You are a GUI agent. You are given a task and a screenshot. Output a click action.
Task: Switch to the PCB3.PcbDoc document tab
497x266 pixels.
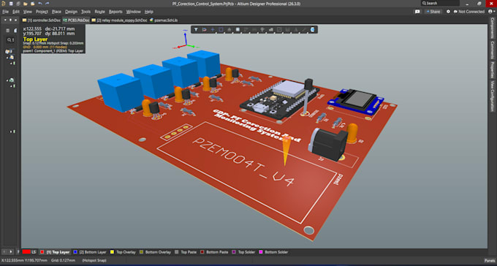pyautogui.click(x=76, y=20)
